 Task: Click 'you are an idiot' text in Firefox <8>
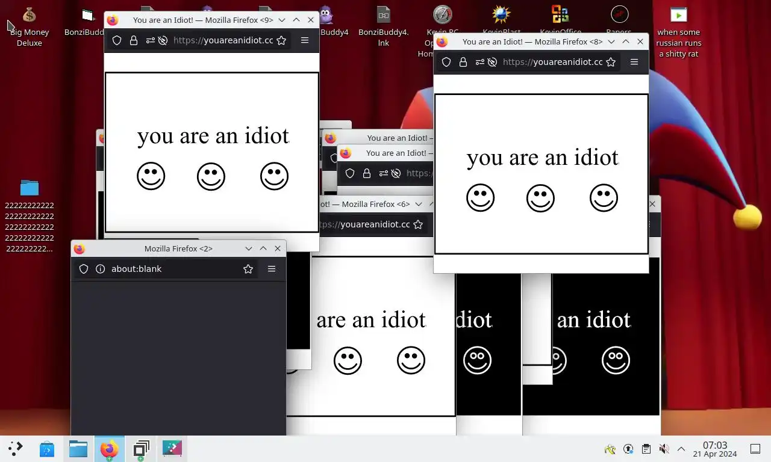[x=543, y=158]
